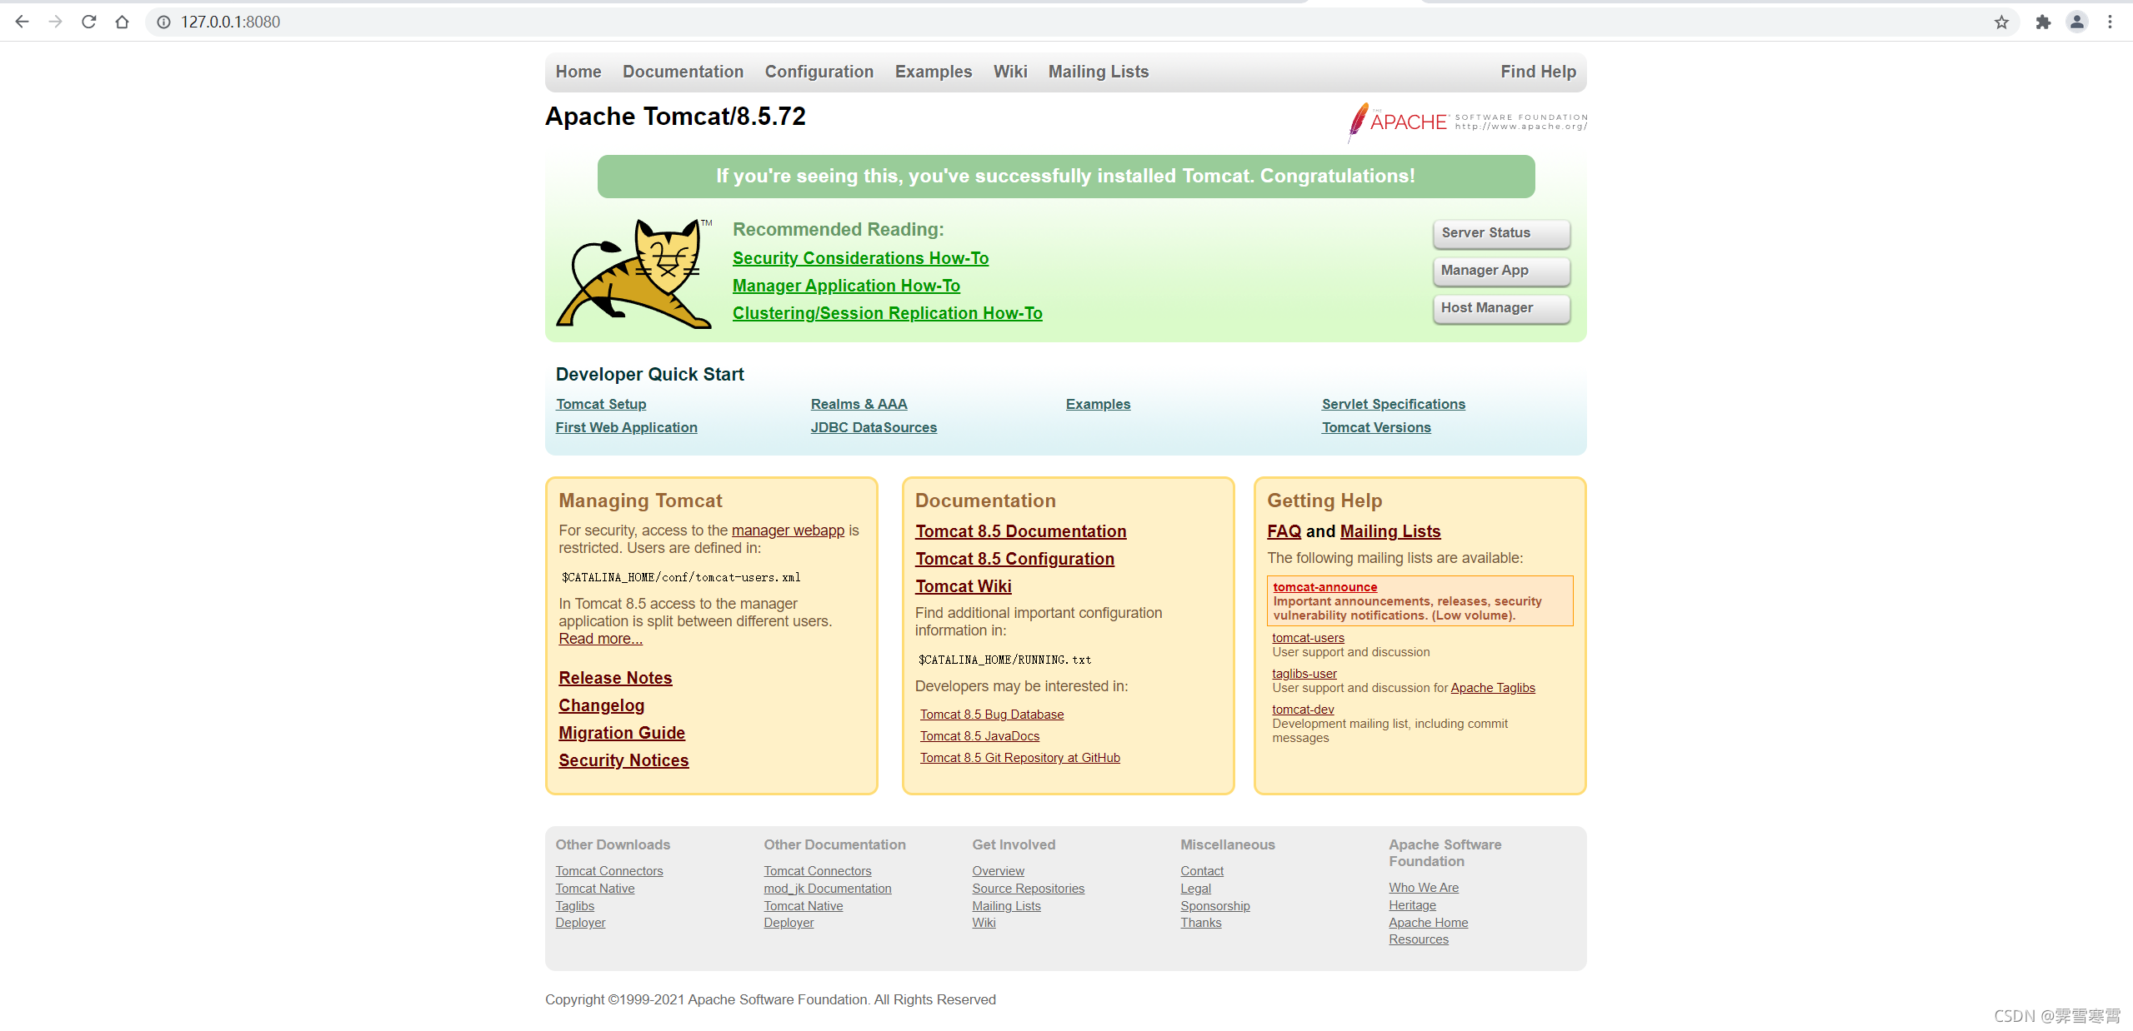This screenshot has width=2133, height=1031.
Task: Click inside the browser address bar
Action: coord(417,22)
